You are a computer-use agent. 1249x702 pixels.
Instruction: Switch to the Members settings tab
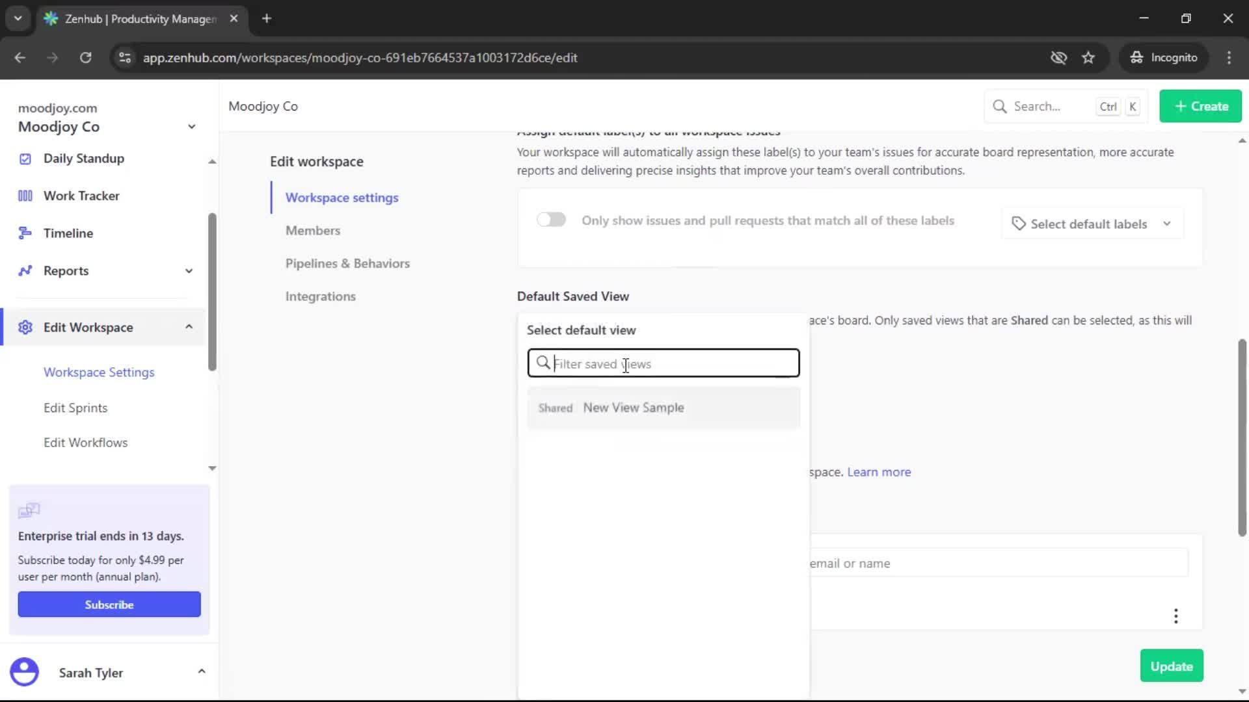[313, 230]
